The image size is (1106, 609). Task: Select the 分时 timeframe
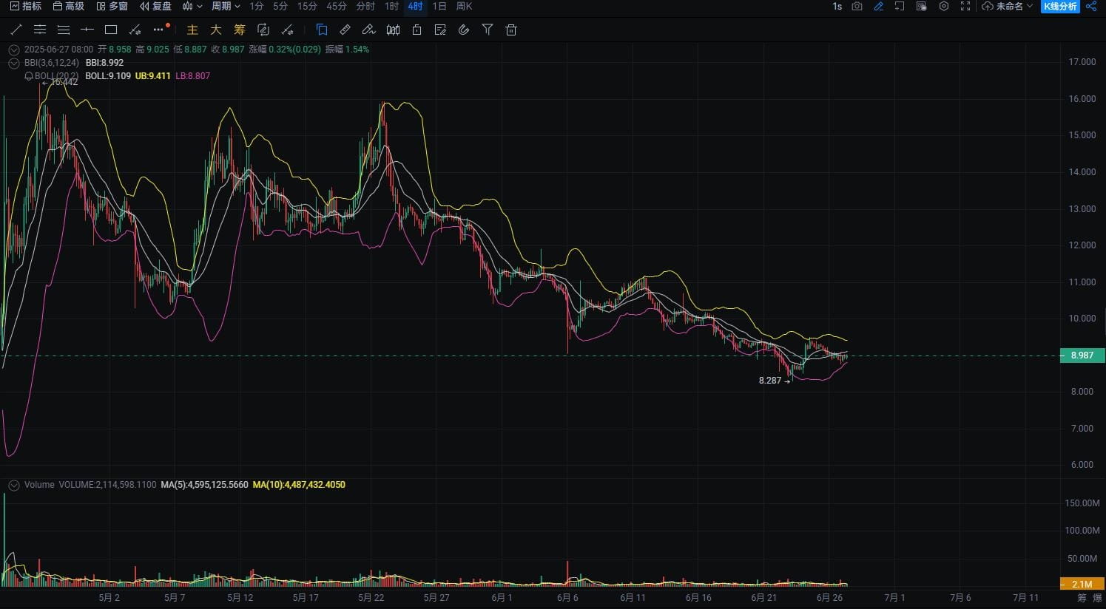[365, 6]
